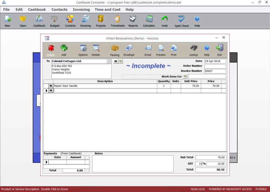Screen dimensions: 270x192
Task: Minimize the Invoices window
Action: (217, 38)
